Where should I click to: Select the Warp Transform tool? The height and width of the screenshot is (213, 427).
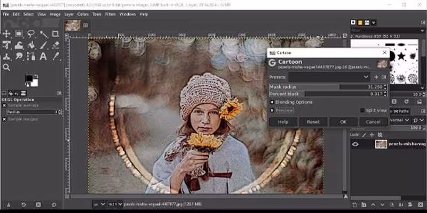click(x=19, y=45)
